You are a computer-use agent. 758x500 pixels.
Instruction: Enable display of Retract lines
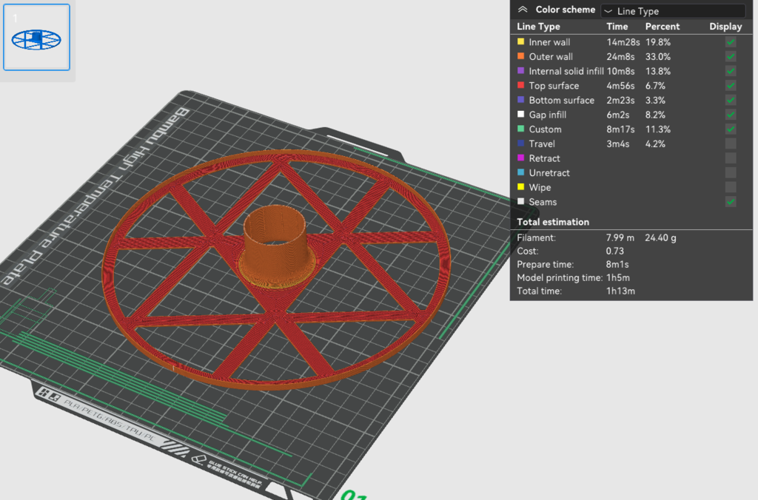coord(731,158)
